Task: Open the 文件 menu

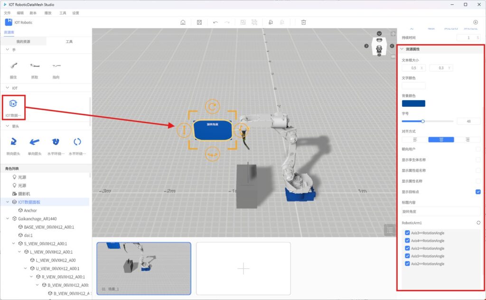Action: coord(7,13)
